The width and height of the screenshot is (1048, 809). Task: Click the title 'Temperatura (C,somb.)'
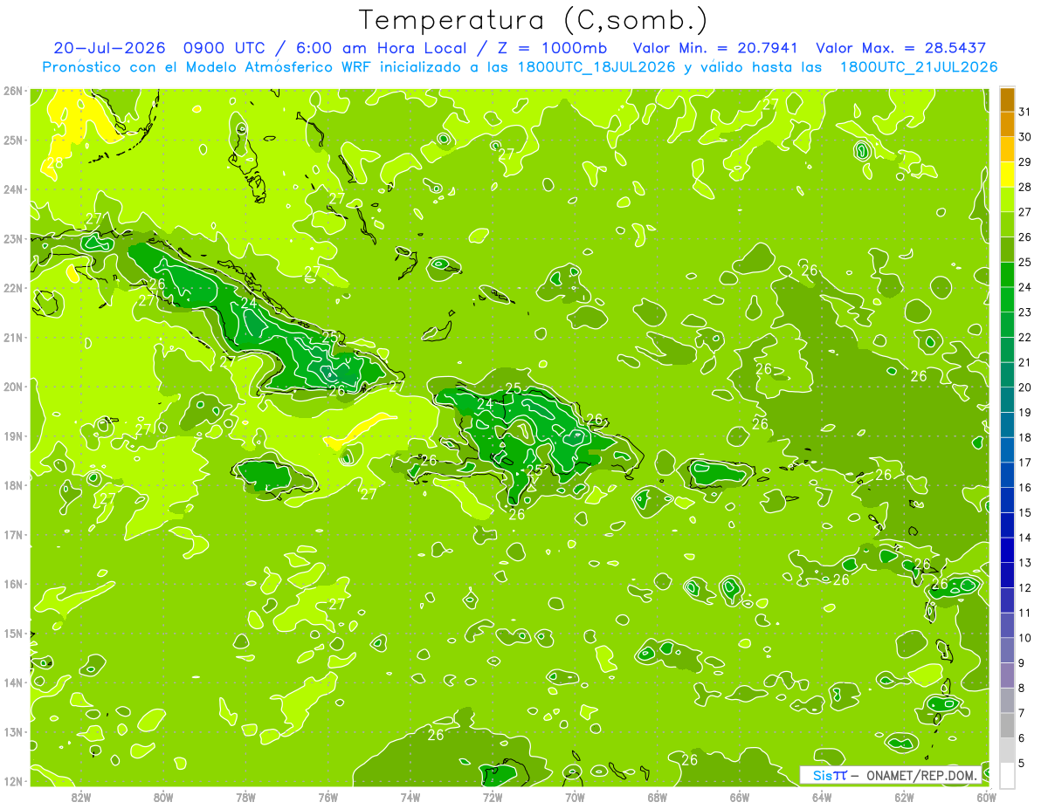[x=534, y=20]
